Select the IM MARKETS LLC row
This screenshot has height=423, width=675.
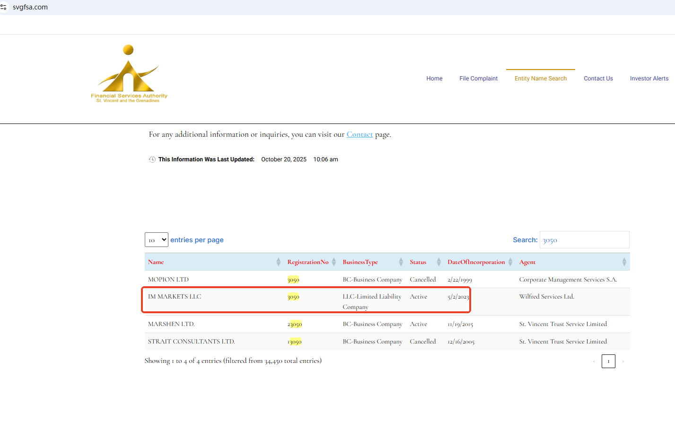point(175,297)
